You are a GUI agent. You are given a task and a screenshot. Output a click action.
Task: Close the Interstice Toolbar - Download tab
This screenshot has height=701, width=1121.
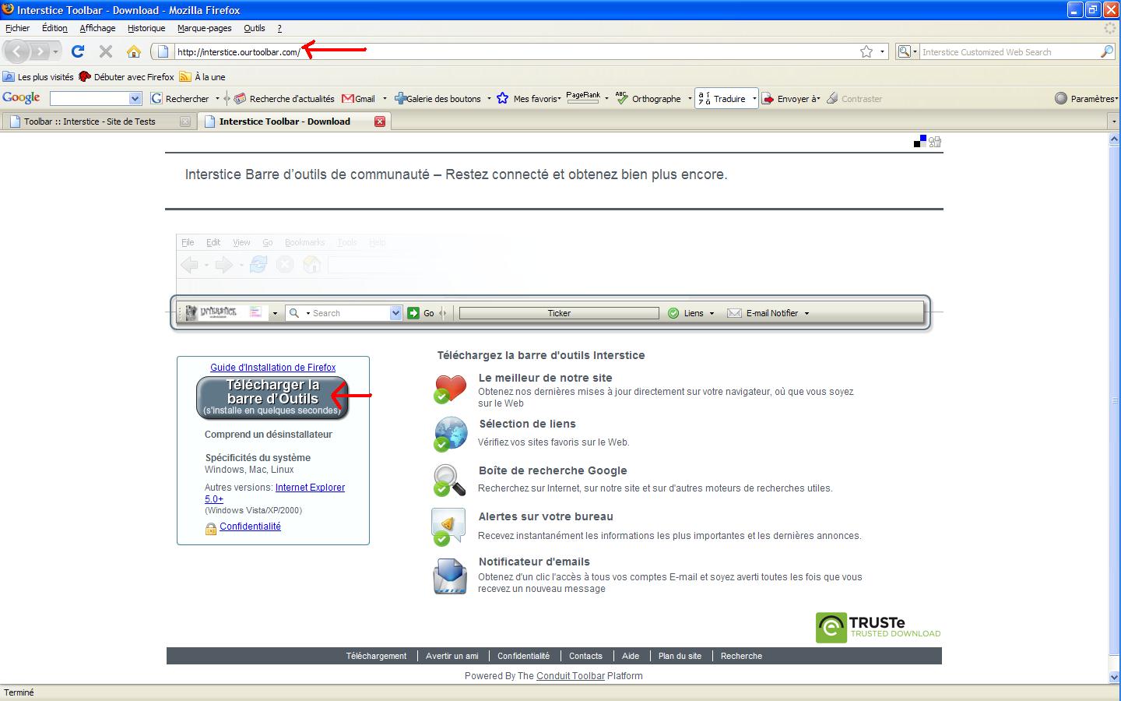(x=380, y=122)
